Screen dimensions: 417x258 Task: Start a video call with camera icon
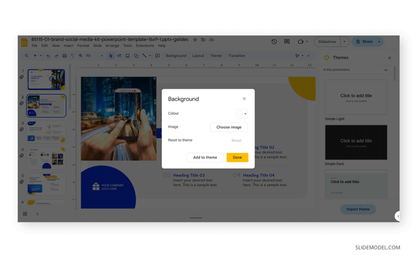[x=301, y=42]
